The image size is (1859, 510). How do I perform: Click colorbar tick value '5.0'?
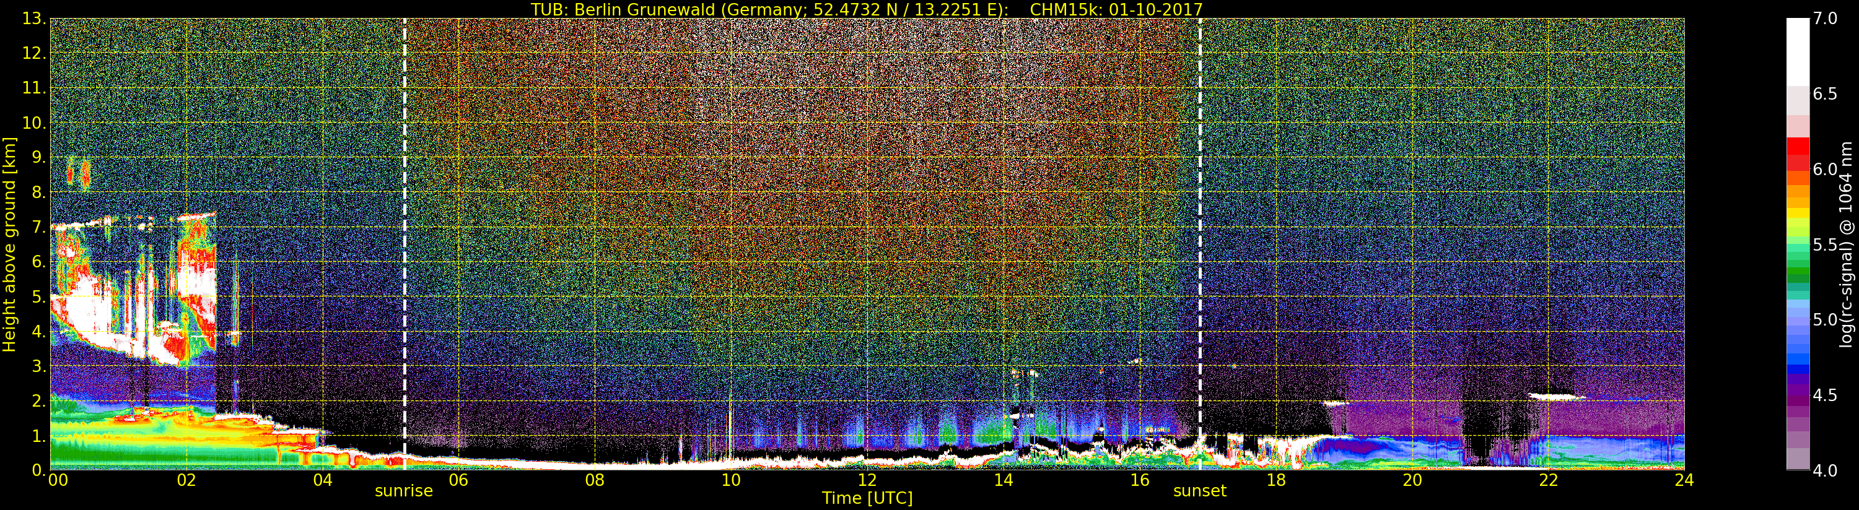click(x=1825, y=319)
